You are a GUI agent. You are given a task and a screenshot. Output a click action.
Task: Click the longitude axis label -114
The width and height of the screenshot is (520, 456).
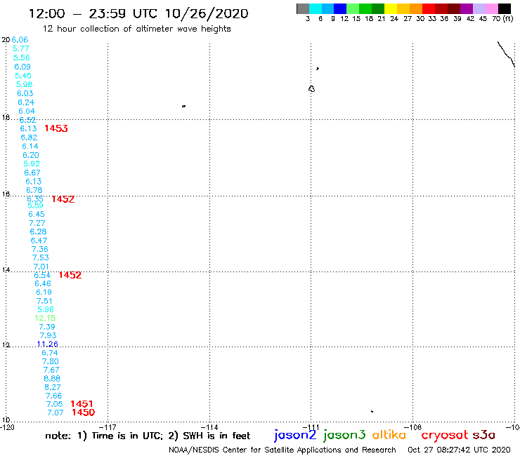tap(209, 427)
